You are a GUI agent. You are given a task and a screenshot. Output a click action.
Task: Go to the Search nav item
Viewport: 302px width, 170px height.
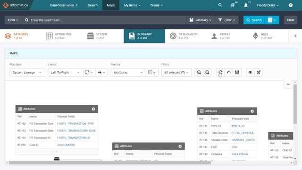pyautogui.click(x=92, y=5)
